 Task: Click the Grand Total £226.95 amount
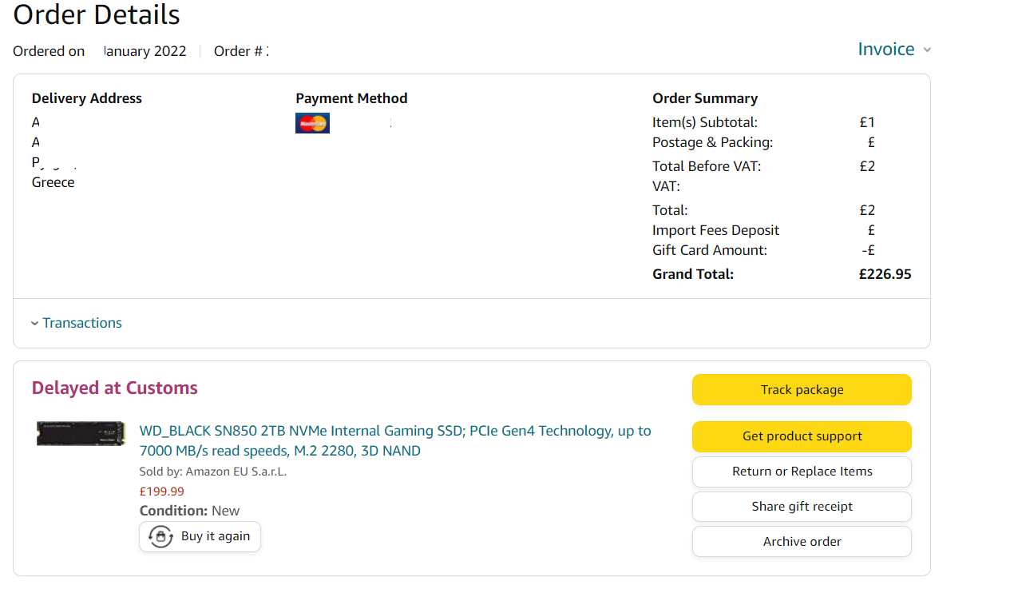coord(885,274)
